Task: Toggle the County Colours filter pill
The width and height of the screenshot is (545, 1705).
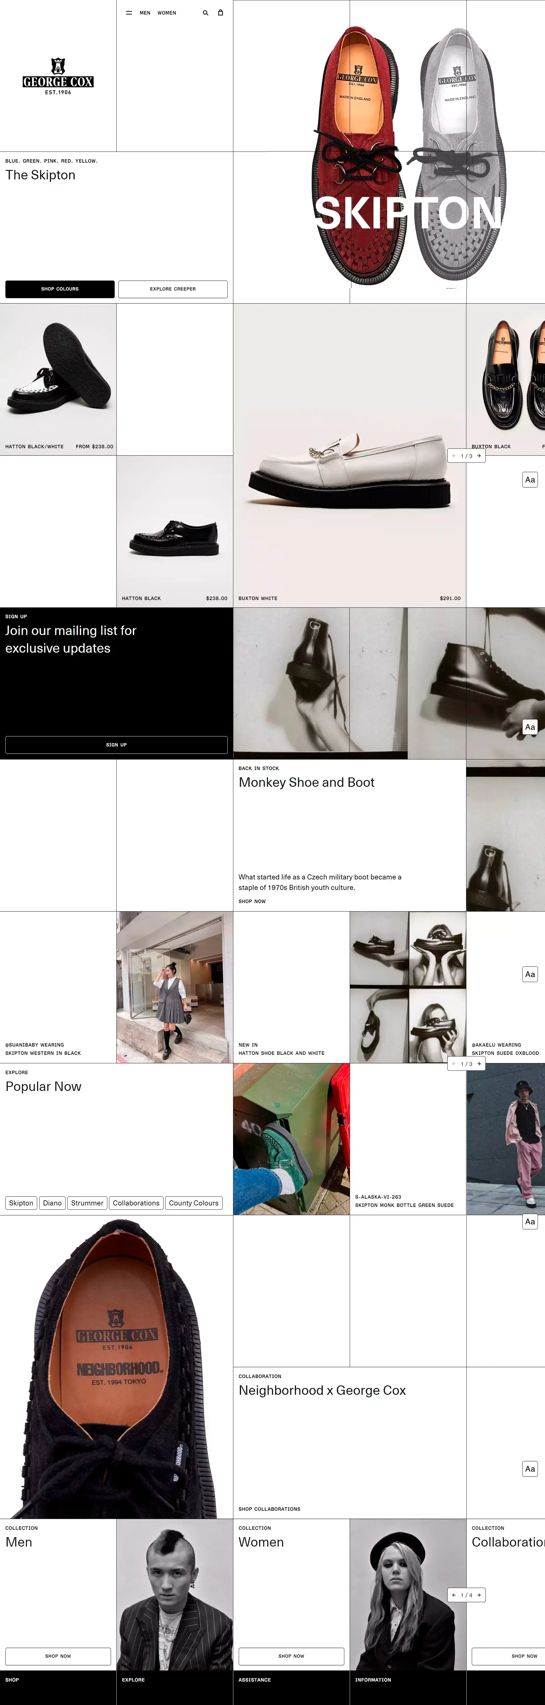Action: pyautogui.click(x=194, y=1203)
